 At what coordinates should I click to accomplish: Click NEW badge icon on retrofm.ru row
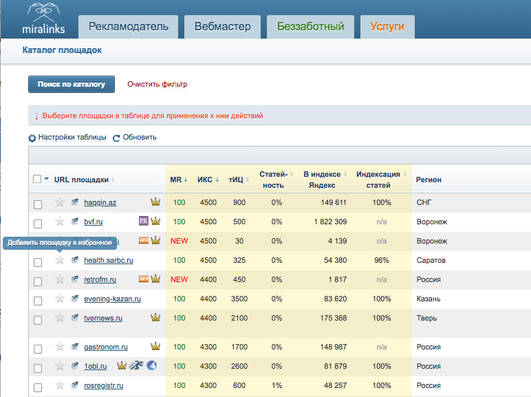[x=144, y=279]
